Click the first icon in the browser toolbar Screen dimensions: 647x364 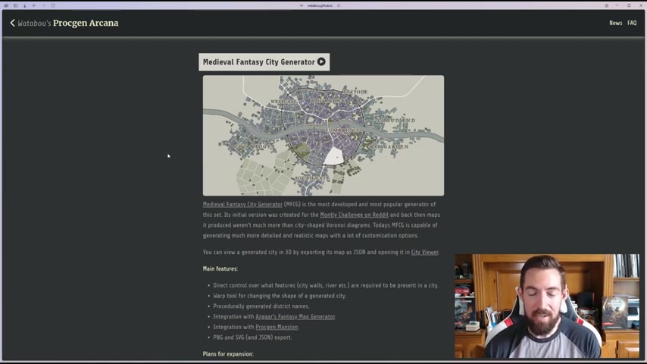(6, 5)
